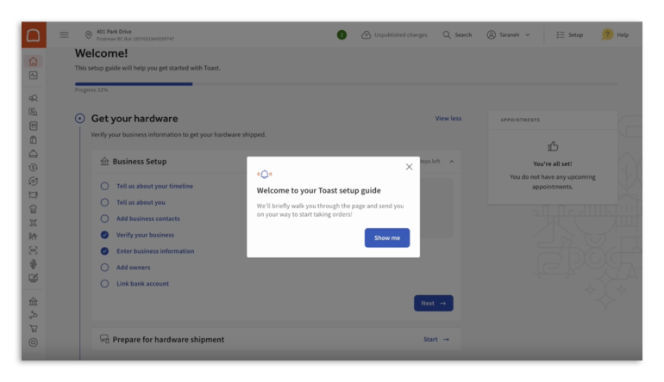
Task: Select the 'Link bank account' circle
Action: (x=104, y=284)
